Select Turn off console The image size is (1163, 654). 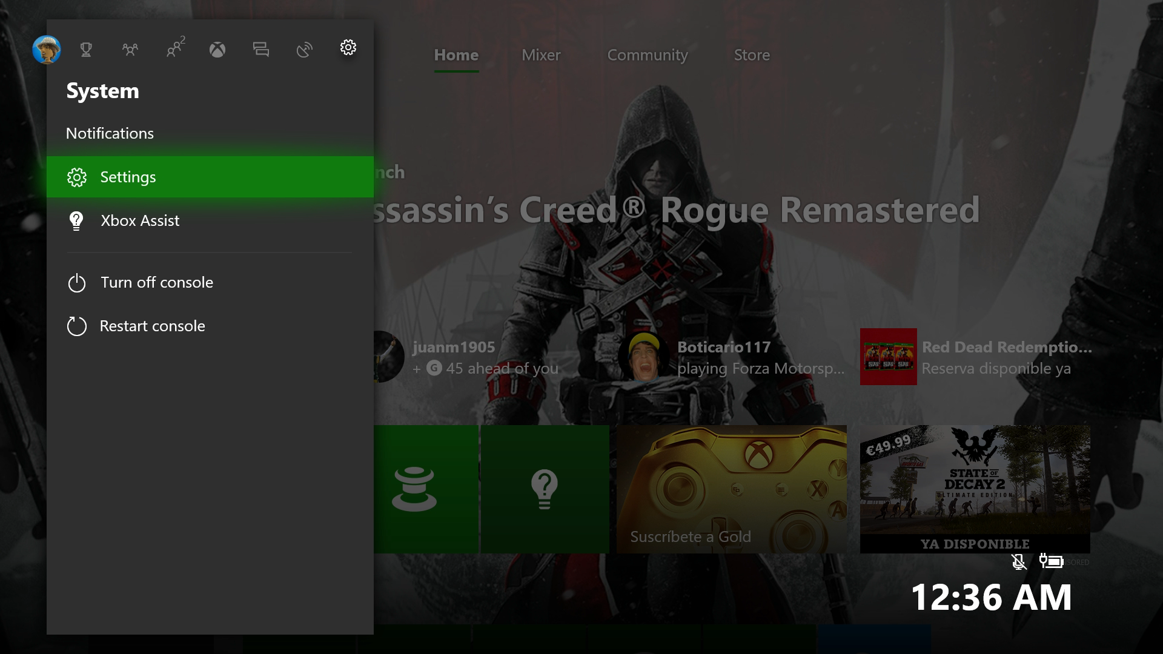156,282
